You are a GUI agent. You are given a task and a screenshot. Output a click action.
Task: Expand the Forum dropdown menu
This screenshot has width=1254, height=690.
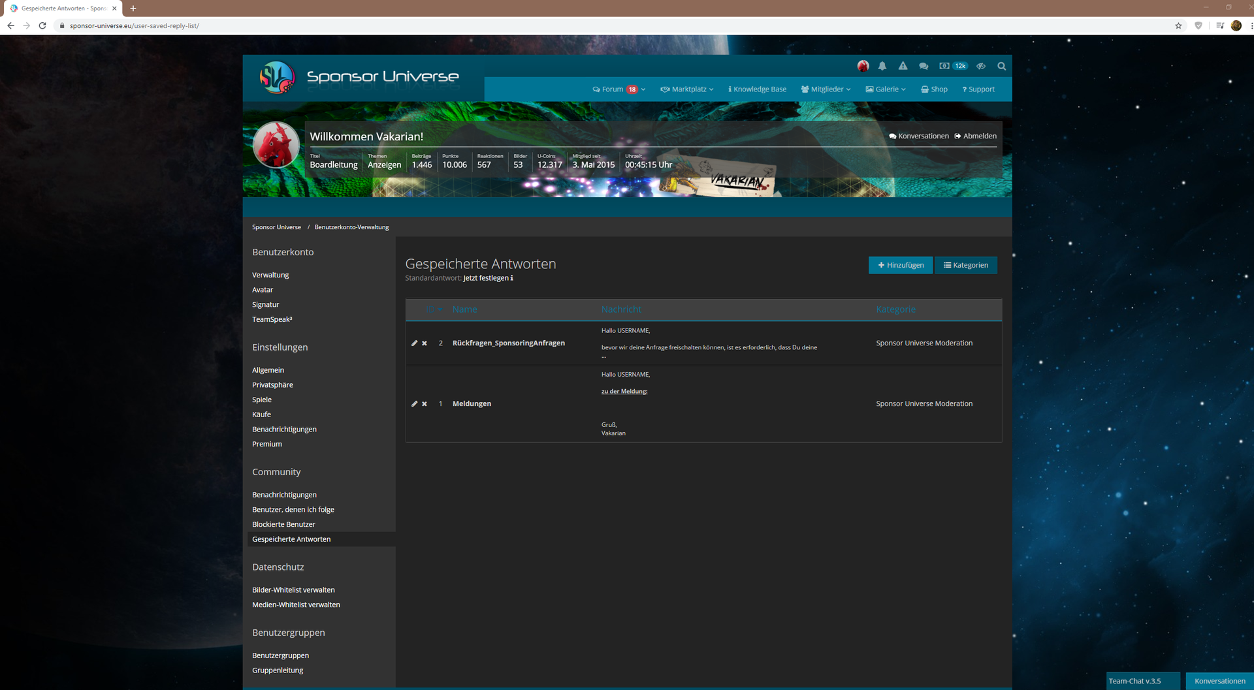point(619,89)
